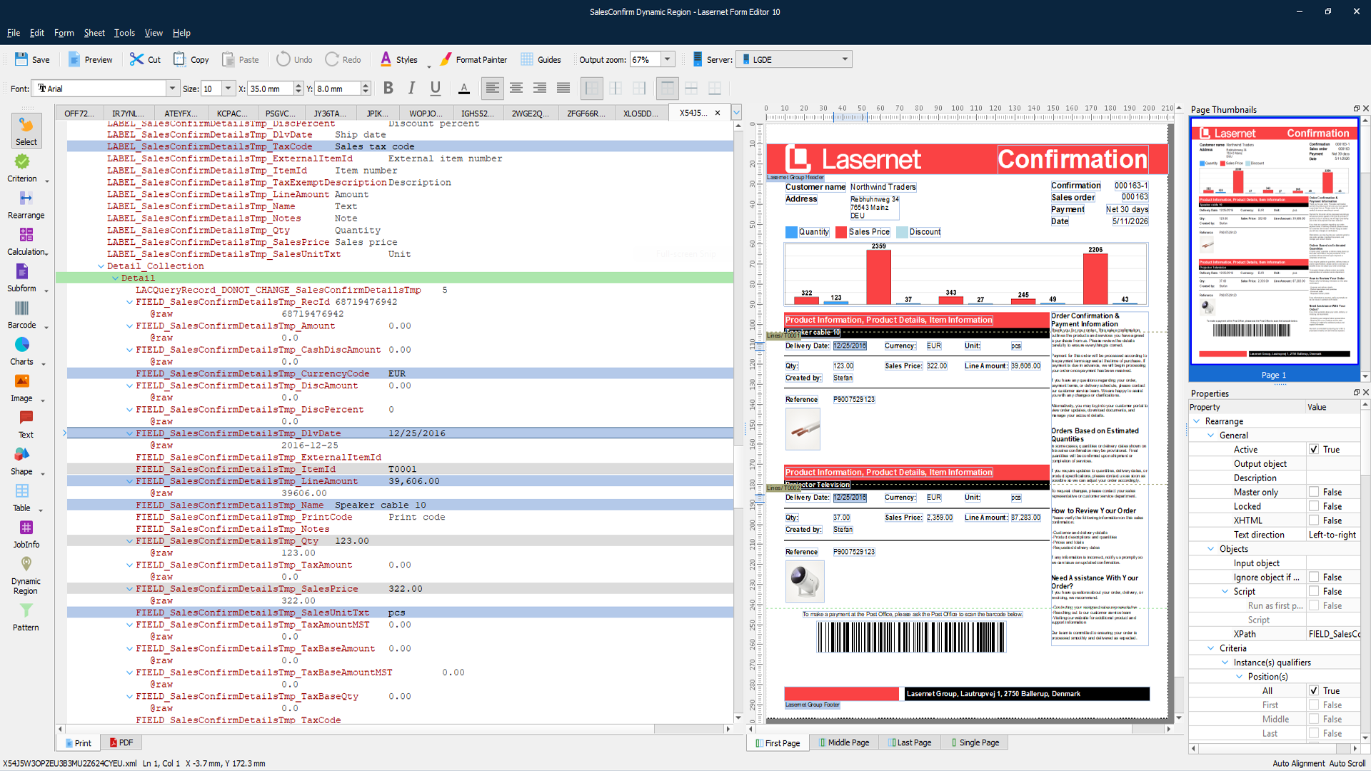
Task: Increase the Y position stepper value
Action: tap(366, 85)
